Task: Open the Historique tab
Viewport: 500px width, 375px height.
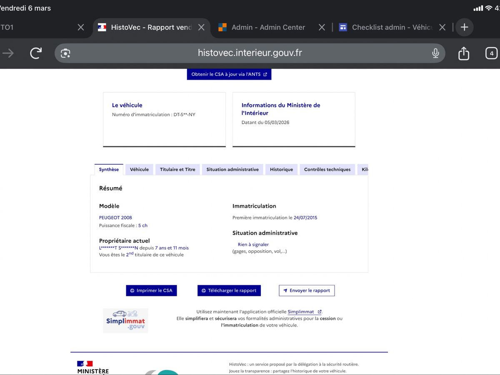Action: [x=281, y=170]
